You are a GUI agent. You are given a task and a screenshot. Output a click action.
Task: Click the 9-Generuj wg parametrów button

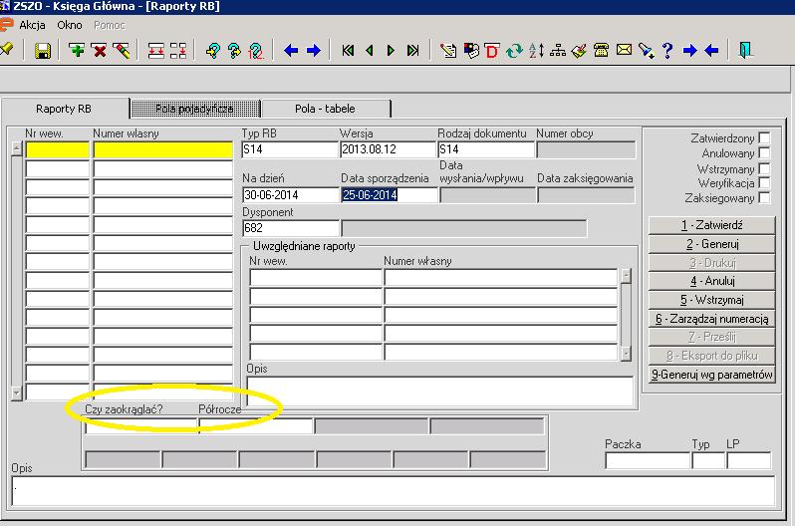point(712,375)
